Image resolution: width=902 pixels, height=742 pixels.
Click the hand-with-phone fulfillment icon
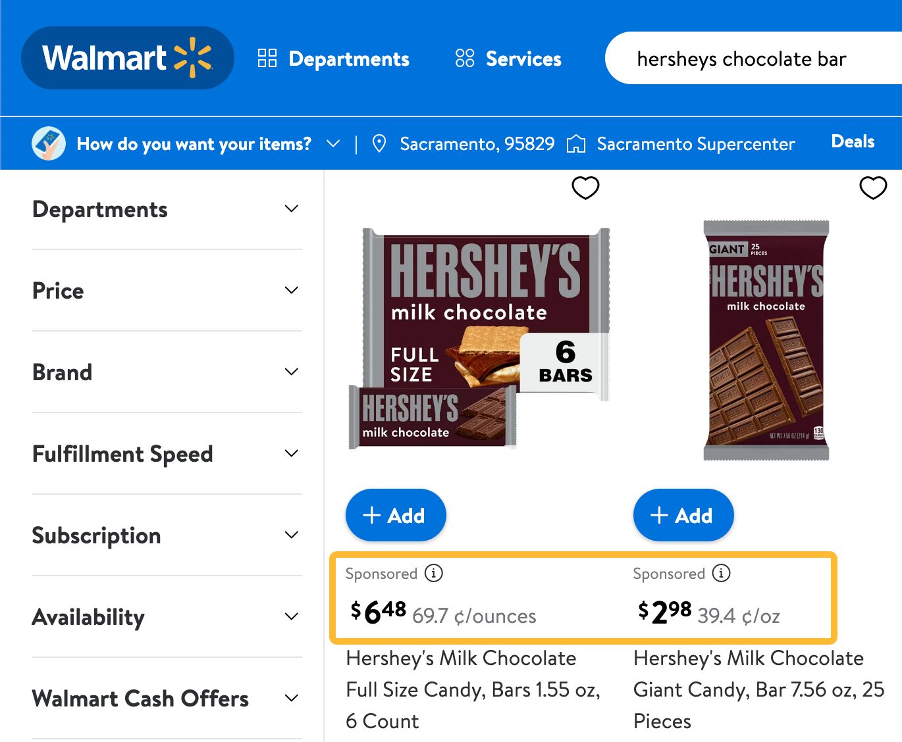(x=47, y=143)
